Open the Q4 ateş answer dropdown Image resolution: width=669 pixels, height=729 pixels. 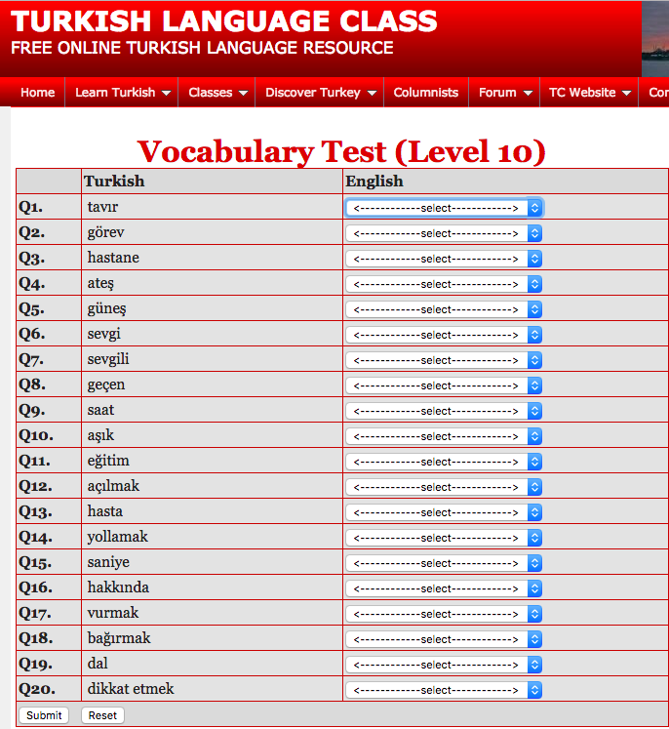coord(444,284)
